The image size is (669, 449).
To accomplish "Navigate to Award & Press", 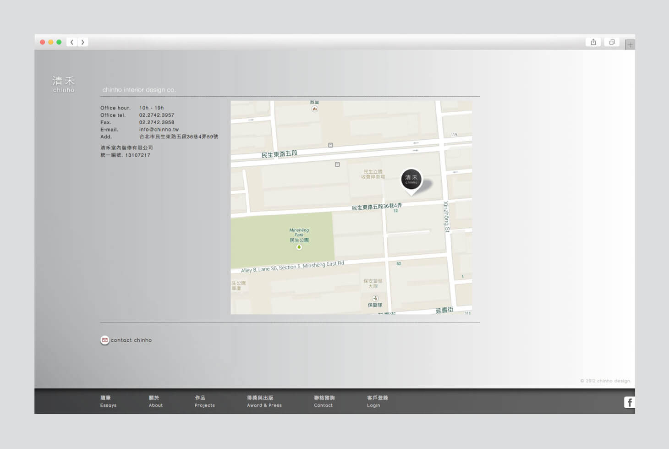I will point(264,401).
